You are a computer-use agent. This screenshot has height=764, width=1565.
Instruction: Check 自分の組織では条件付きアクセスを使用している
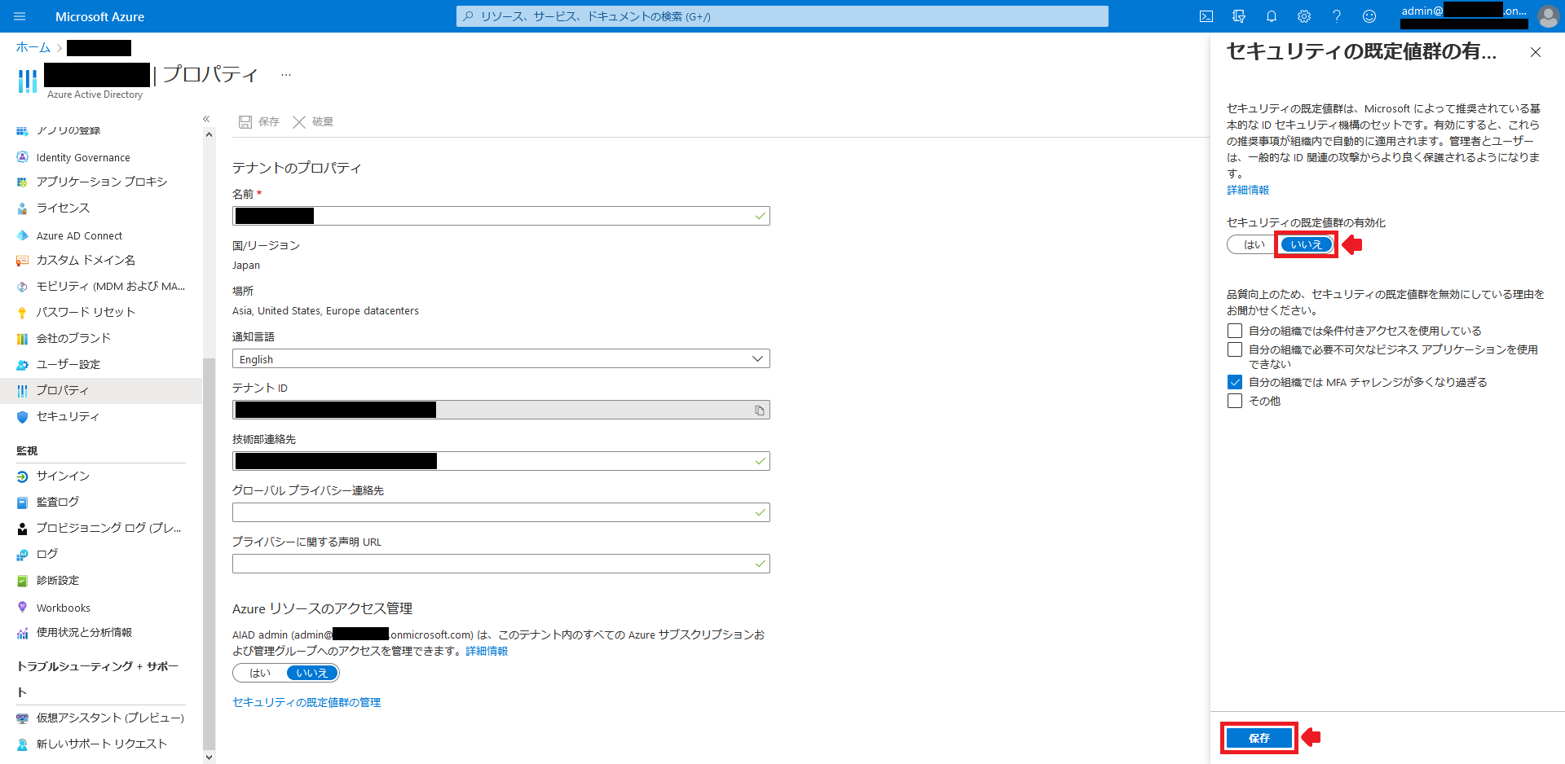(1235, 331)
